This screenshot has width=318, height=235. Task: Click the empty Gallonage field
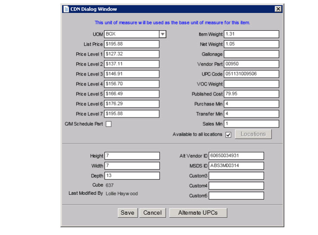(x=251, y=54)
